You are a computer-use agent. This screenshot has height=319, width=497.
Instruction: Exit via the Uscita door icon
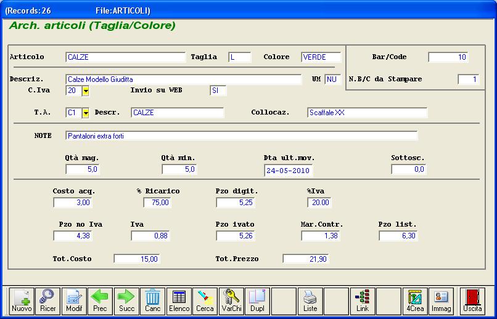[x=472, y=301]
